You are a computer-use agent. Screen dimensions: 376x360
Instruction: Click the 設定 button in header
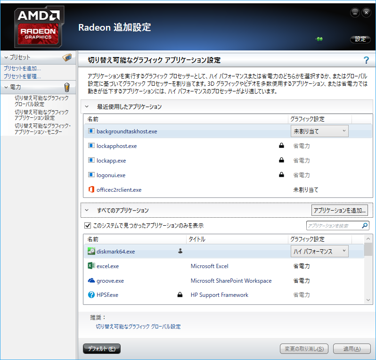(360, 39)
